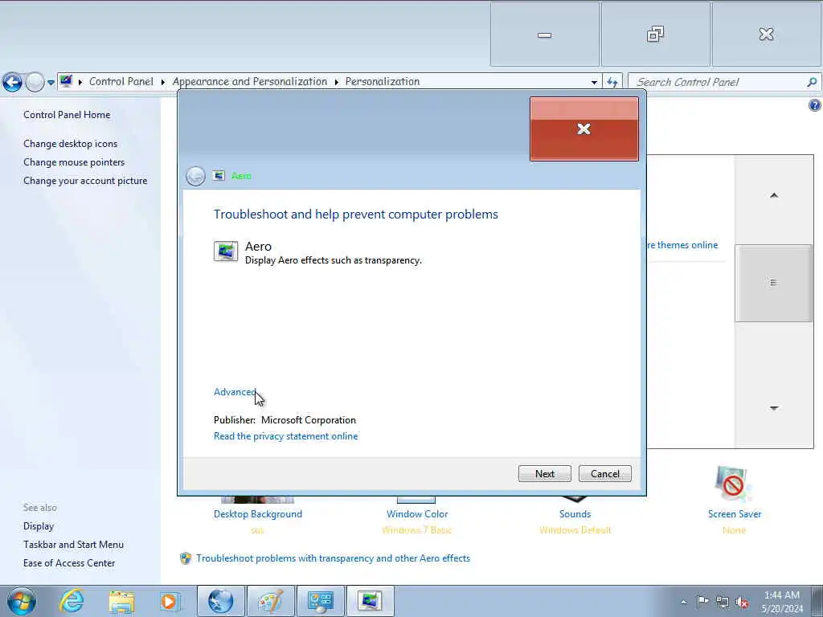Click the network tray icon
823x617 pixels.
[723, 603]
